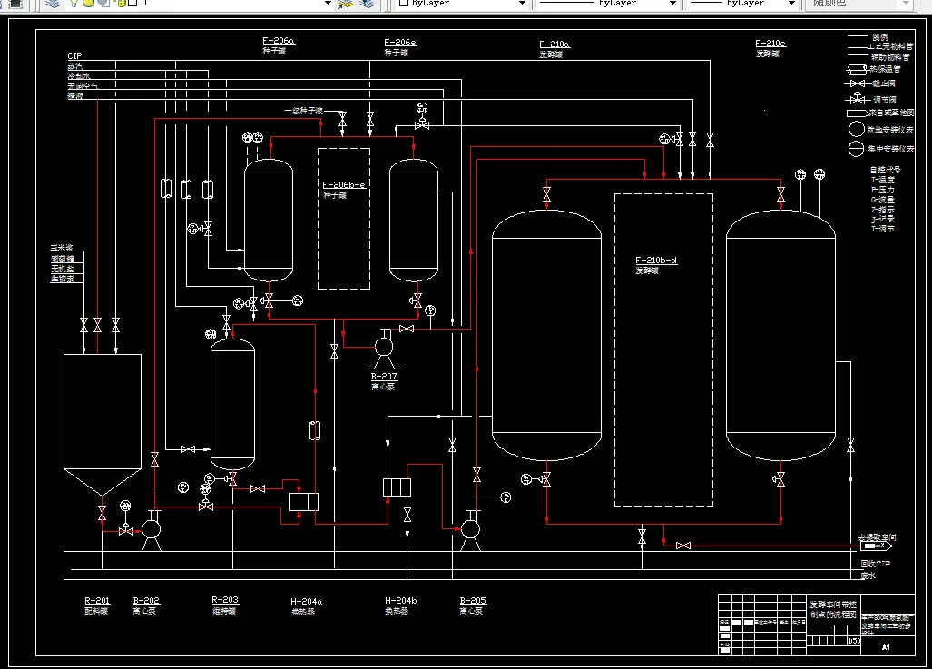Click Make Object's Layer Current icon

[346, 4]
